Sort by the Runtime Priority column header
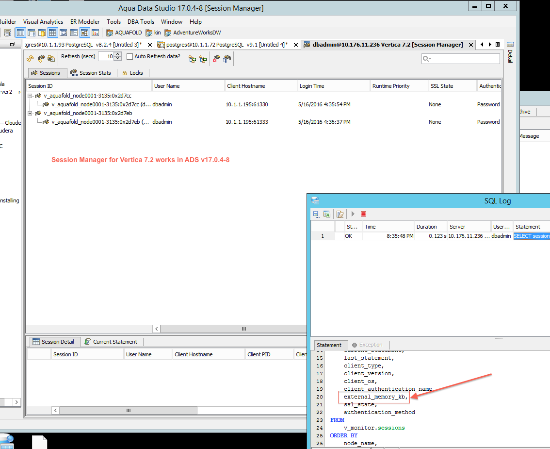This screenshot has height=449, width=550. (x=399, y=86)
